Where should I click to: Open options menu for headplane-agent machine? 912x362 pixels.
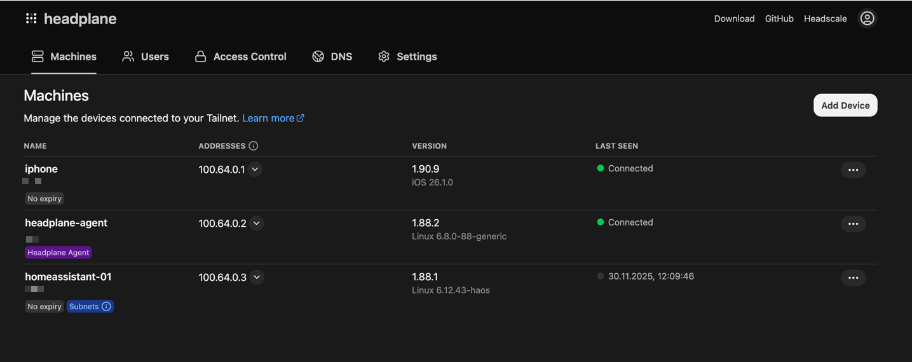(x=853, y=224)
